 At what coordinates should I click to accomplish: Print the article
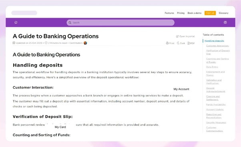pos(170,43)
